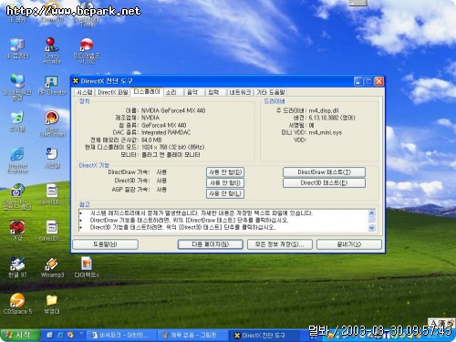
Task: Switch to the 시스템 tab
Action: [84, 92]
